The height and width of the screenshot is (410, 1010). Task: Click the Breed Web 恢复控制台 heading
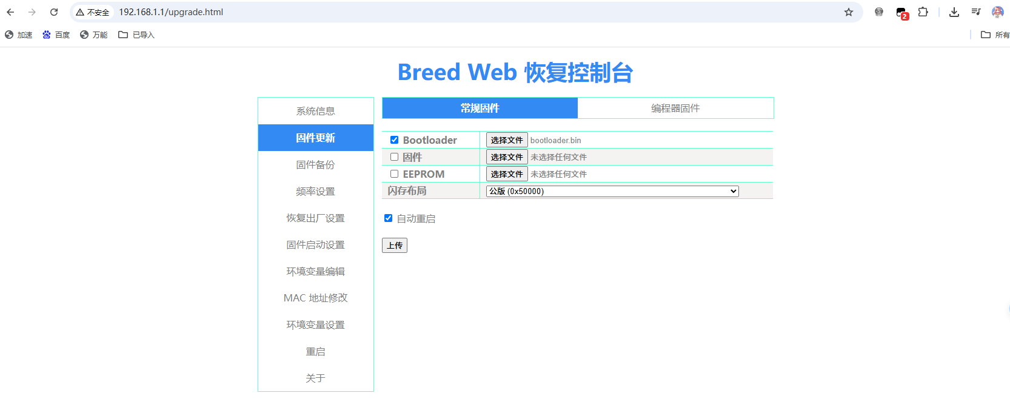tap(515, 72)
